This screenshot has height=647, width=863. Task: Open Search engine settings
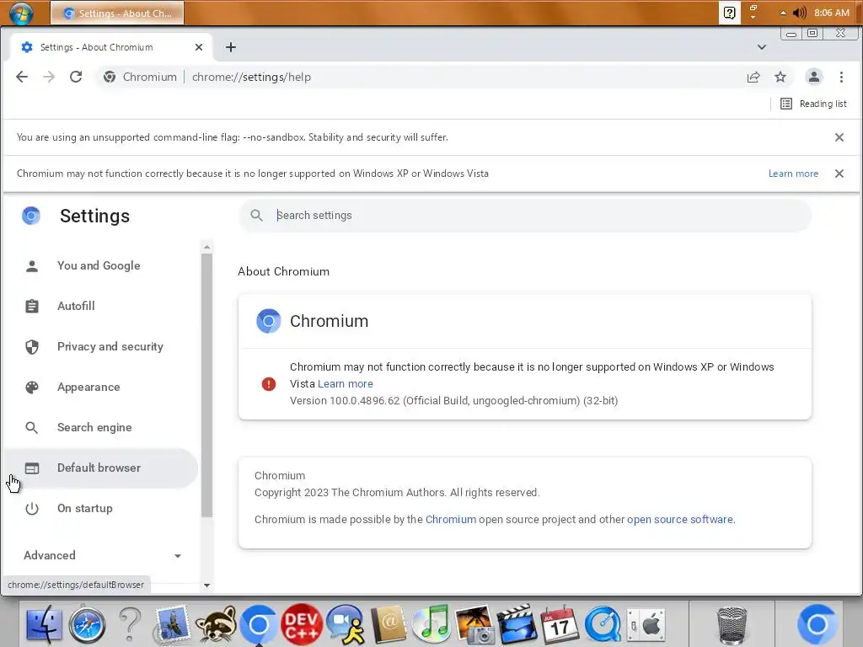coord(101,427)
